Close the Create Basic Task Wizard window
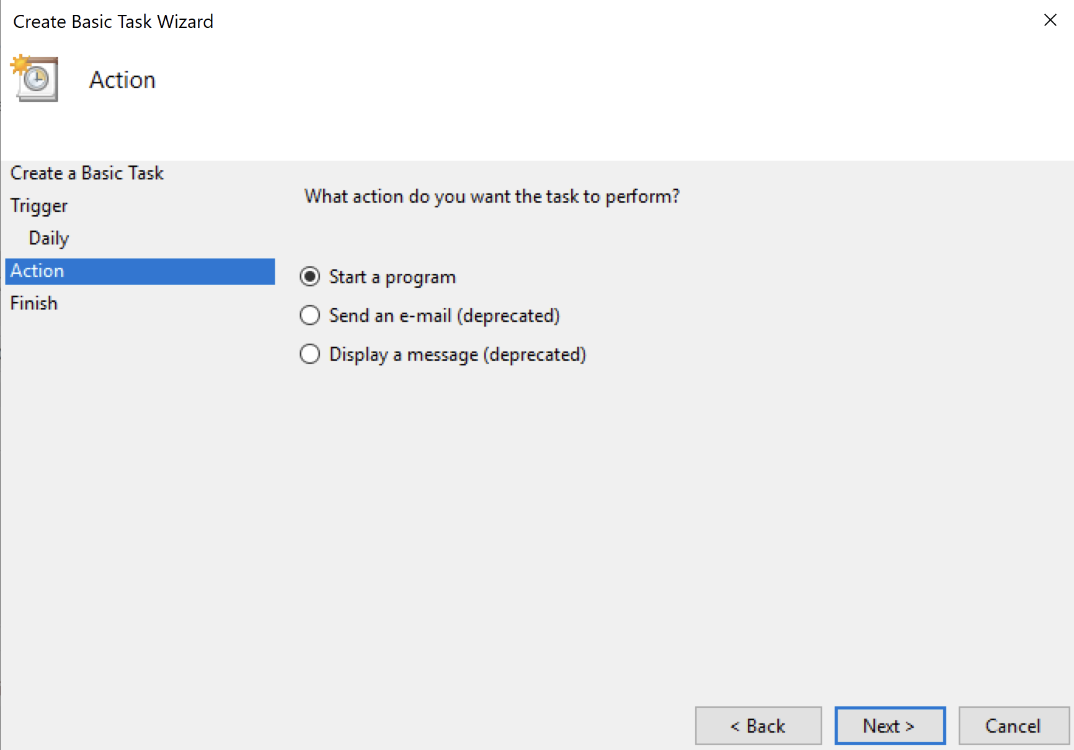Image resolution: width=1074 pixels, height=750 pixels. point(1050,20)
